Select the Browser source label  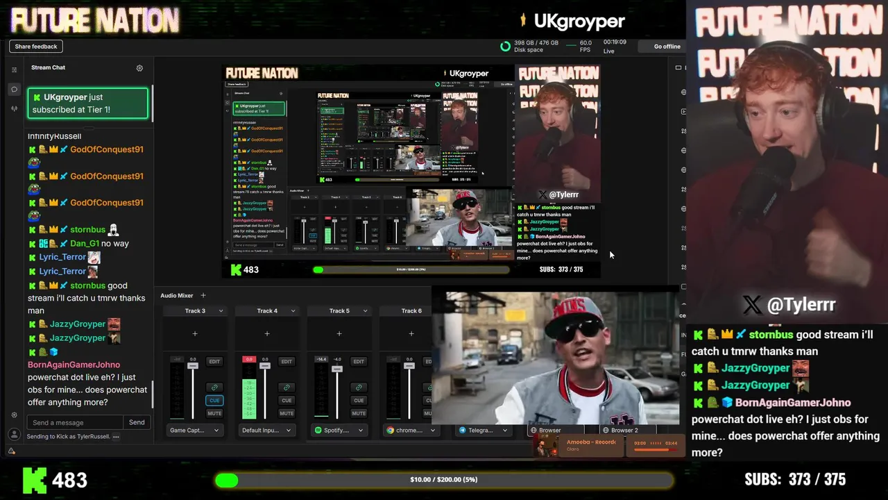click(x=549, y=431)
